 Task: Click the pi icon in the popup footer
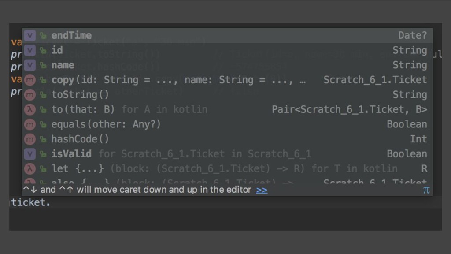tap(425, 190)
